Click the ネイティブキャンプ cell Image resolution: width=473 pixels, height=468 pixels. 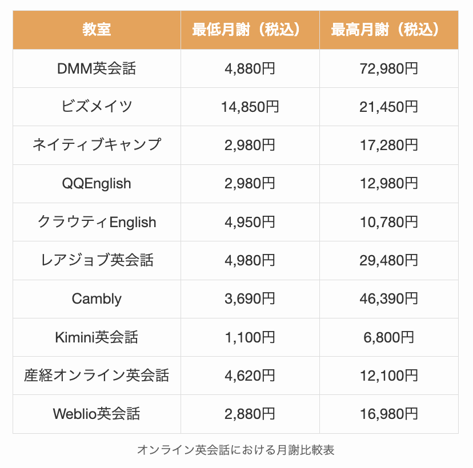tap(97, 145)
